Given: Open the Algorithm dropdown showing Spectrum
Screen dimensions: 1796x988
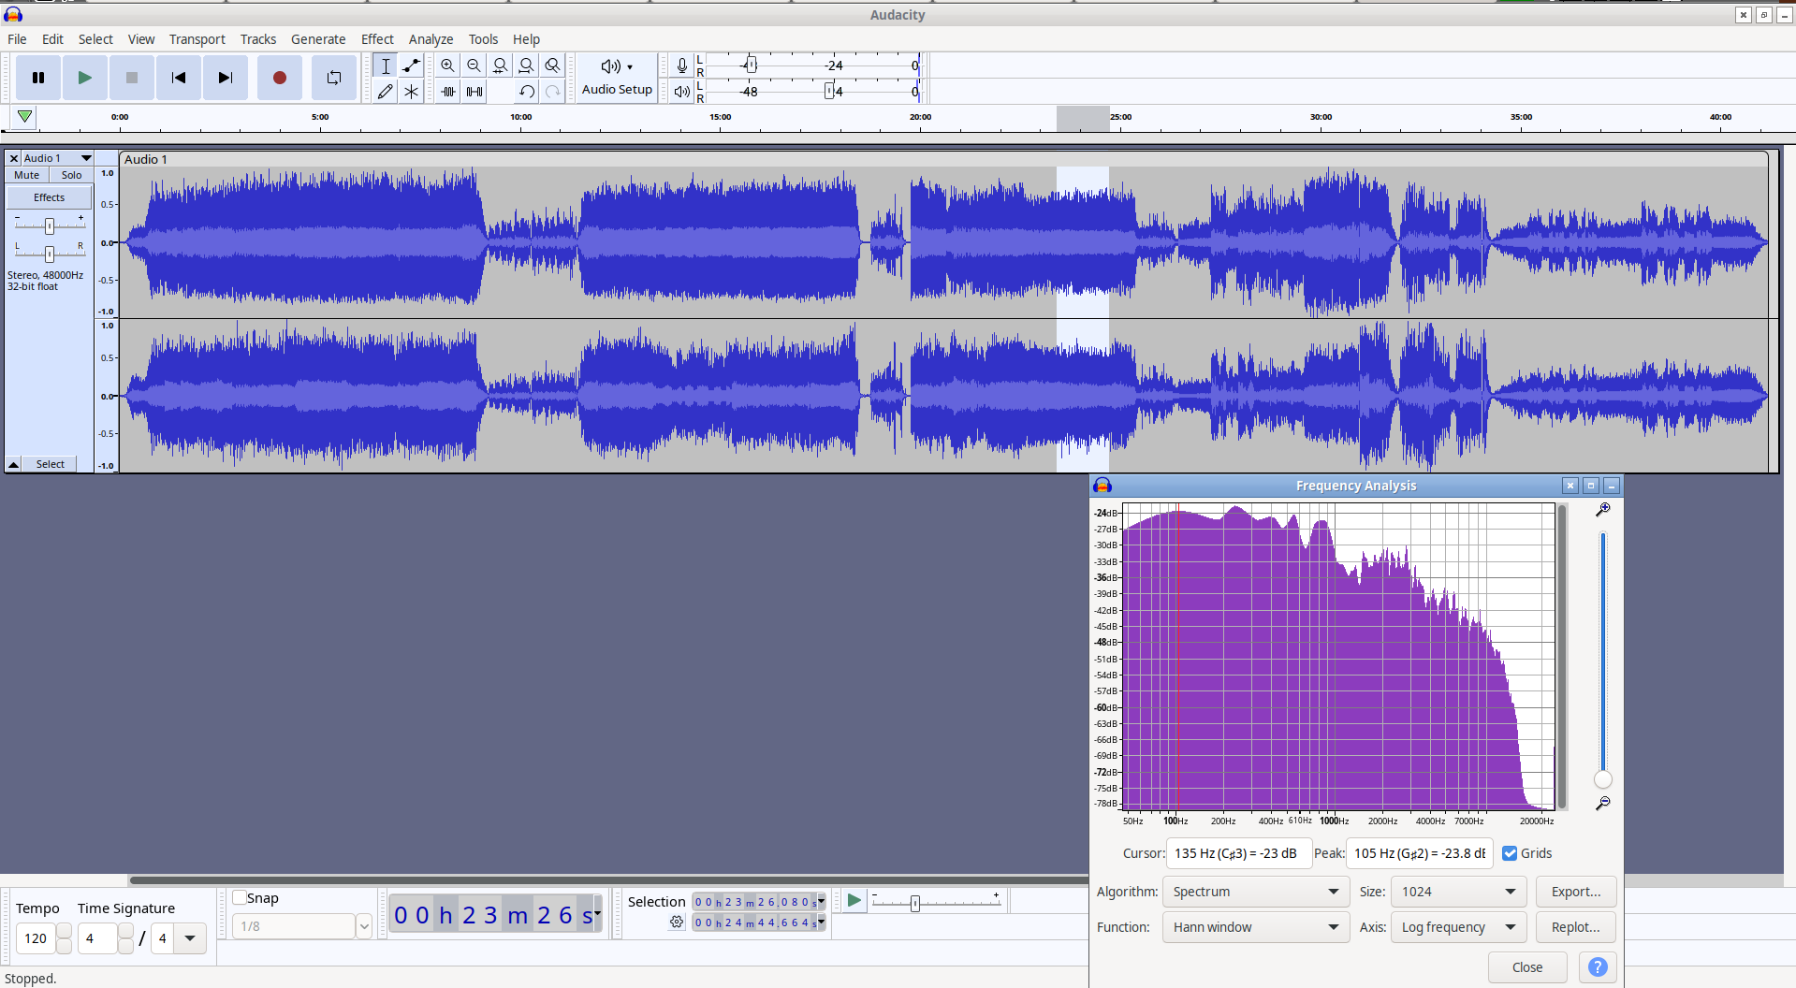Looking at the screenshot, I should 1255,892.
